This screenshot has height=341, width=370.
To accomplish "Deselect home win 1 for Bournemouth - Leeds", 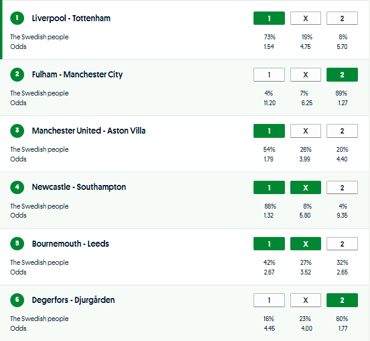I will [269, 244].
